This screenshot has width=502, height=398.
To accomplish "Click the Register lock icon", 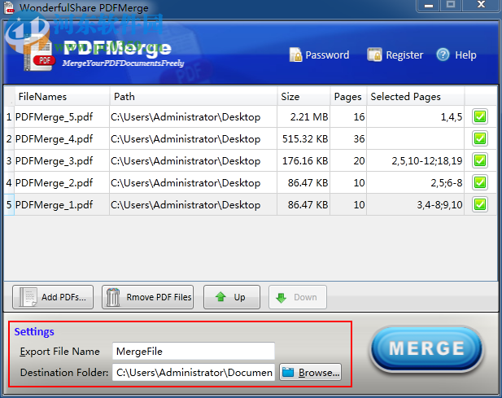I will pyautogui.click(x=374, y=55).
